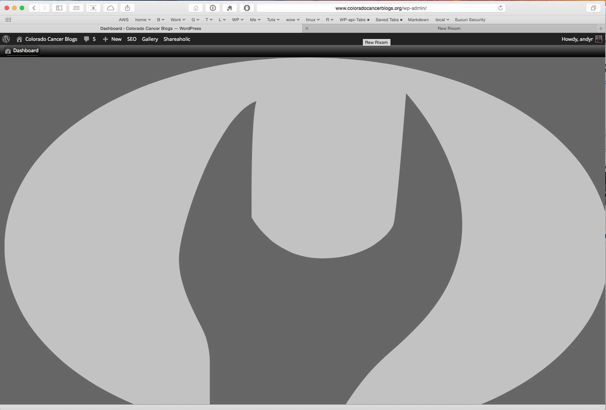Screen dimensions: 606x410
Task: Show the Favorites bar star button
Action: coord(93,8)
